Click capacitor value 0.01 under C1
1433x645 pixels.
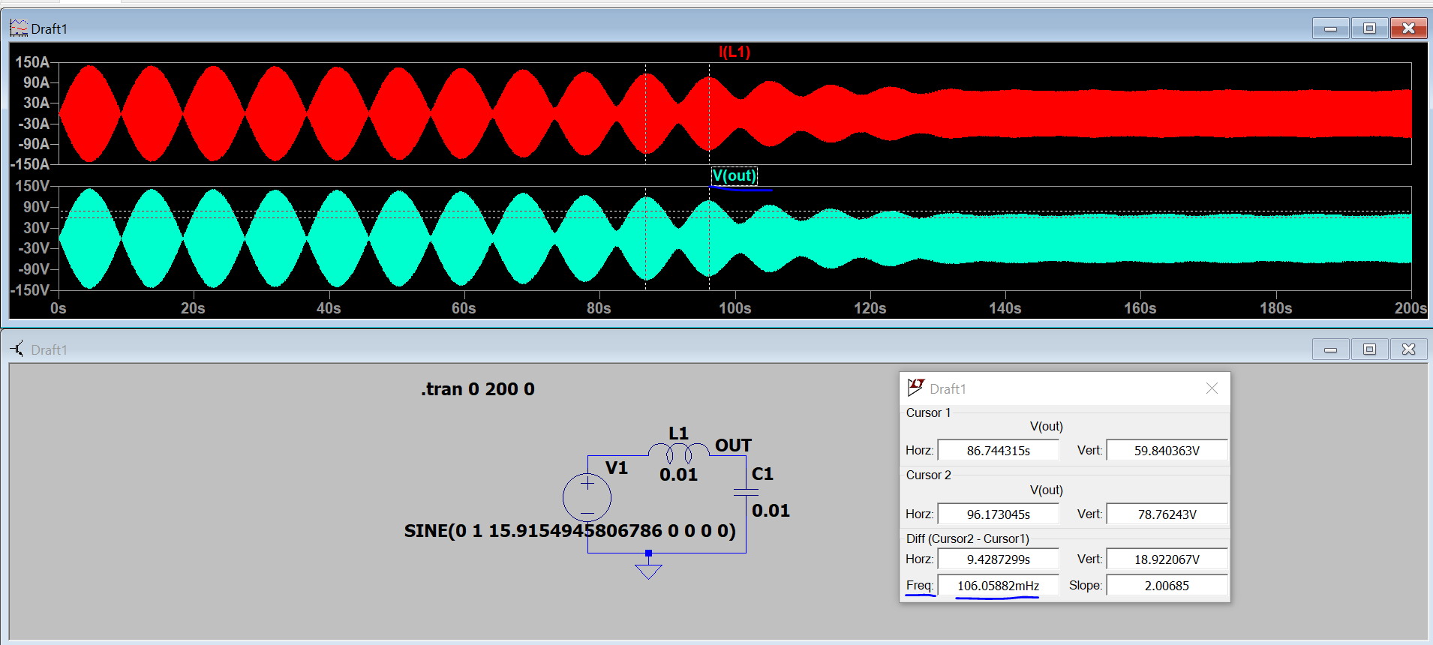tap(771, 511)
